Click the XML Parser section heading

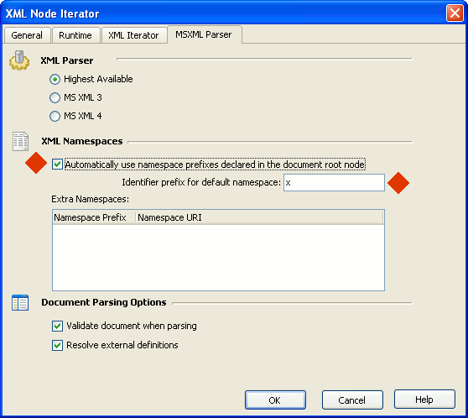[67, 60]
